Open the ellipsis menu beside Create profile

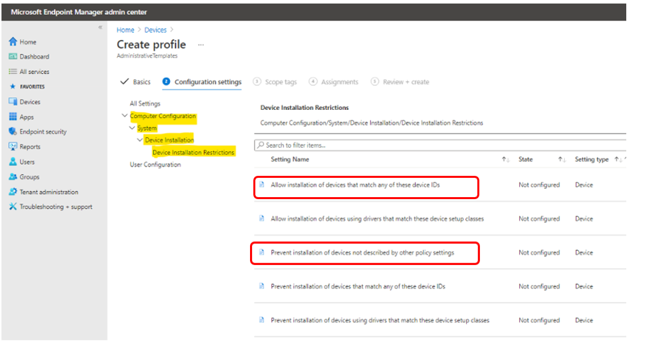(x=201, y=45)
